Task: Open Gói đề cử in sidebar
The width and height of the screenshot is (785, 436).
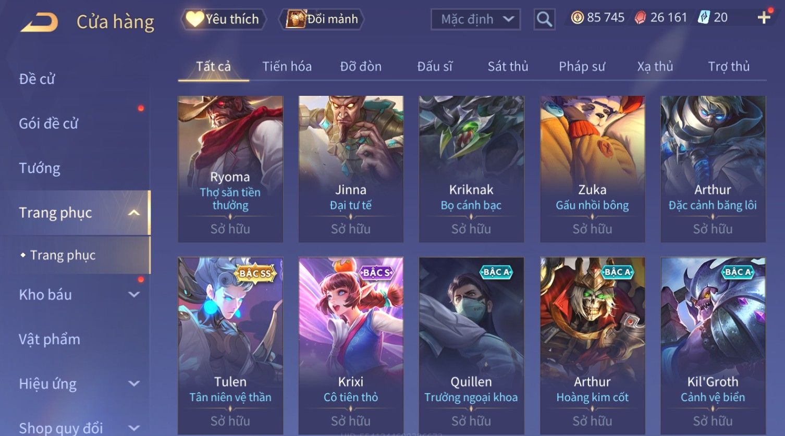Action: (x=48, y=123)
